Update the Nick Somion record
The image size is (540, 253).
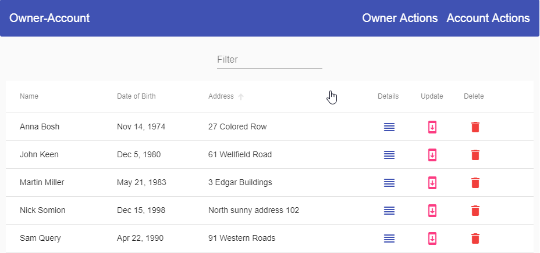(432, 211)
